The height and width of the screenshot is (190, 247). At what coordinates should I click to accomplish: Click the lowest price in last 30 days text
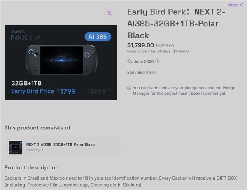click(158, 52)
